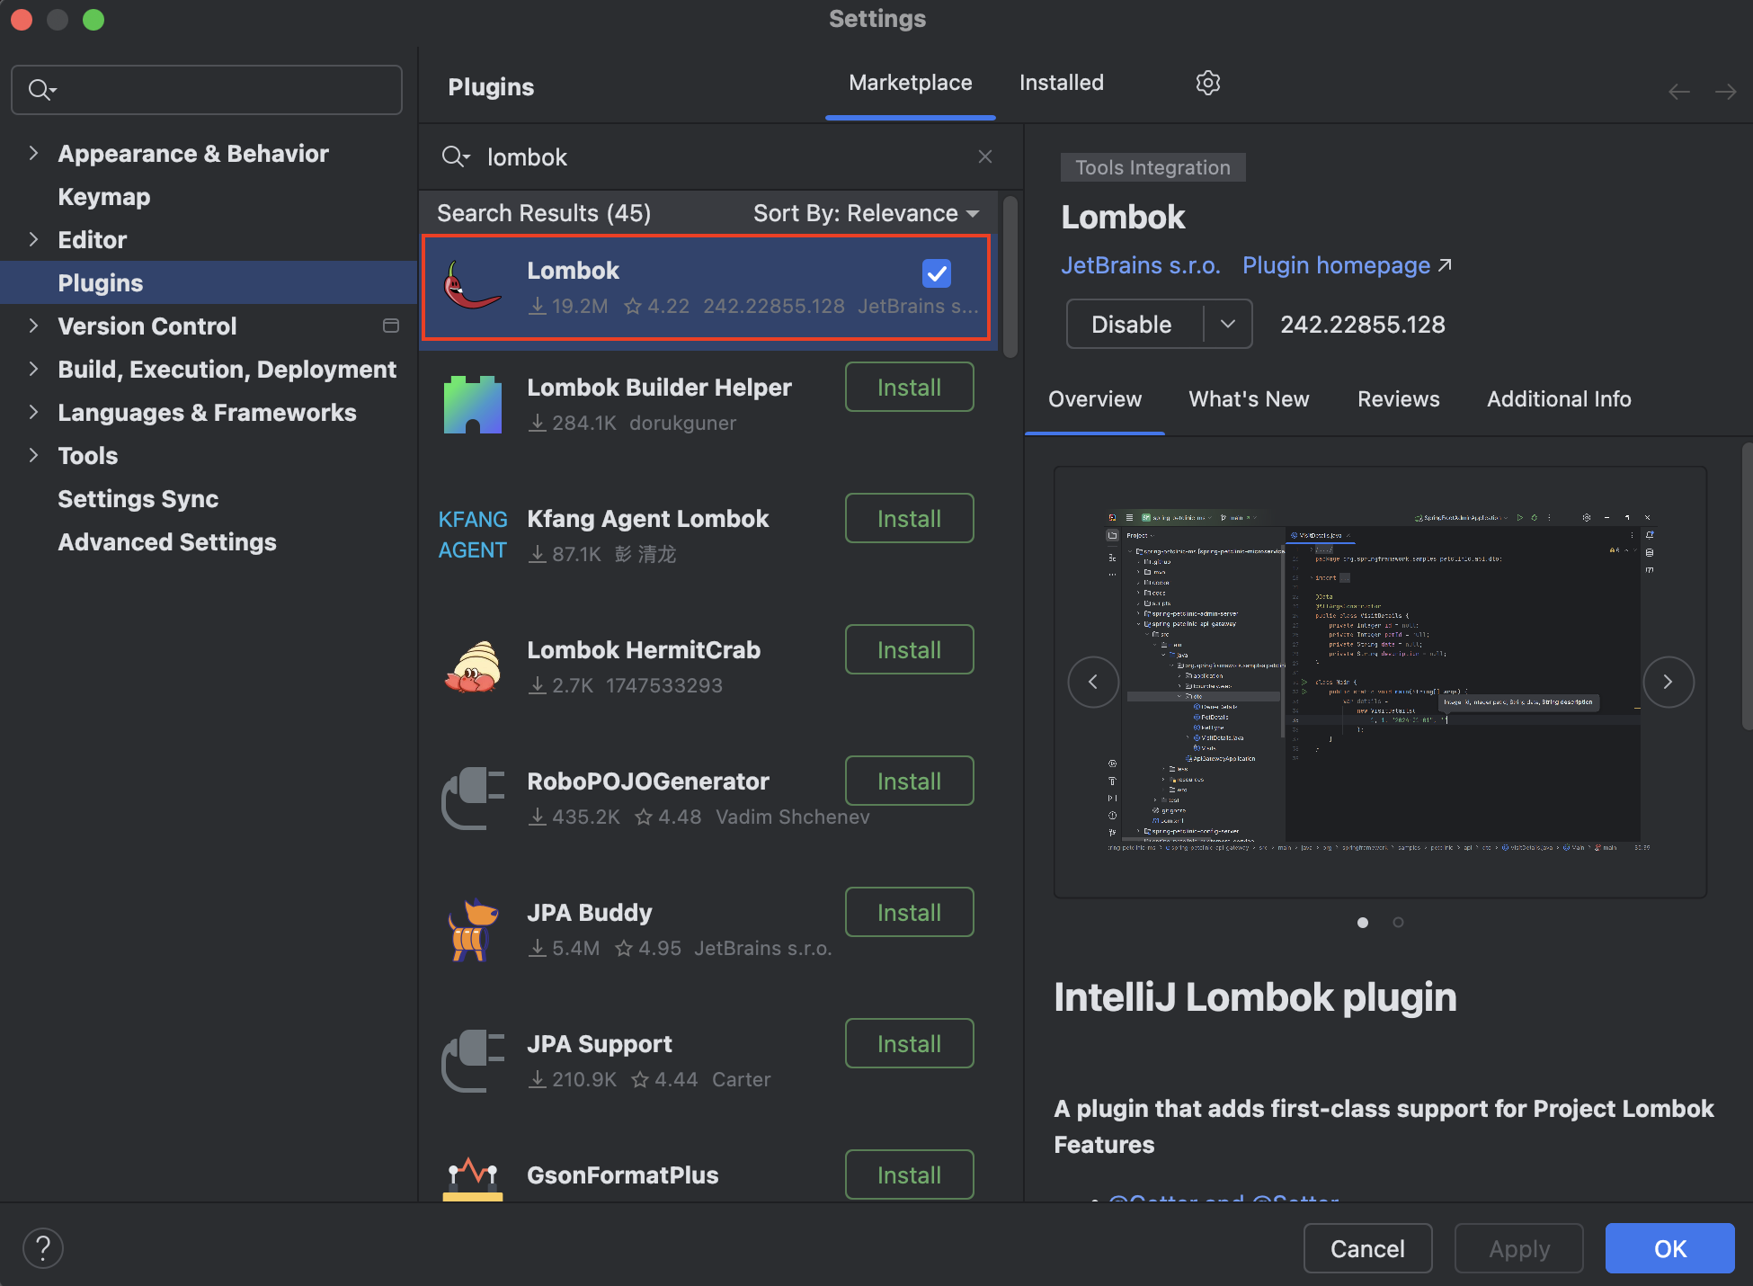Select the first carousel page dot
Screen dimensions: 1753x1286
1363,922
